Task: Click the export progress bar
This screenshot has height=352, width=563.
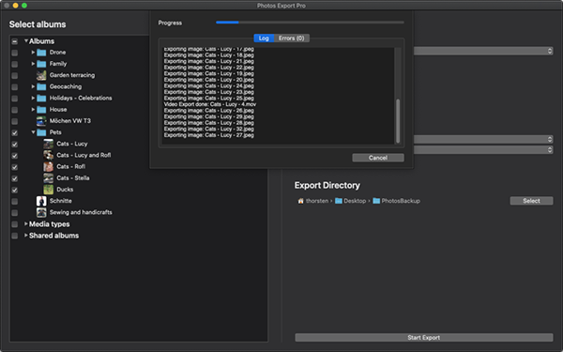Action: click(x=310, y=23)
